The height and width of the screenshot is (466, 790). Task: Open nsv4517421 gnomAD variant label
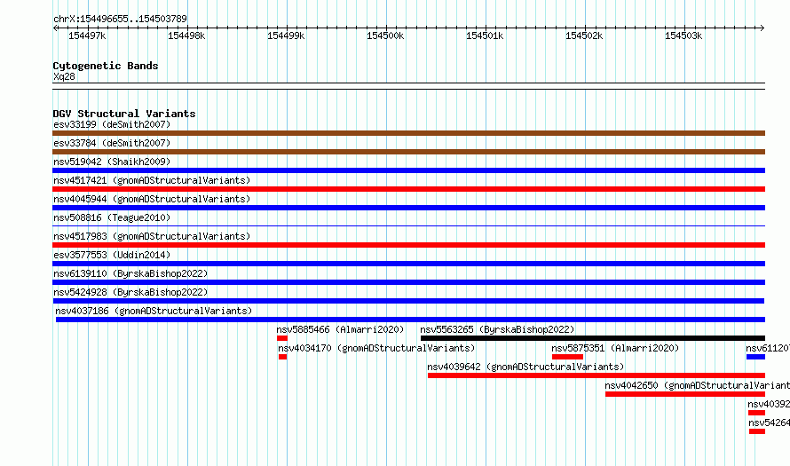(152, 180)
